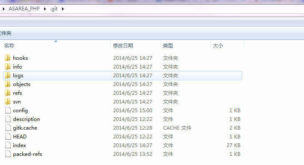The height and width of the screenshot is (165, 304).
Task: Sort by the 修改日期 column header
Action: coord(123,46)
